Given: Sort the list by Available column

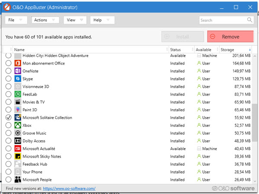Looking at the screenshot, I should point(207,50).
